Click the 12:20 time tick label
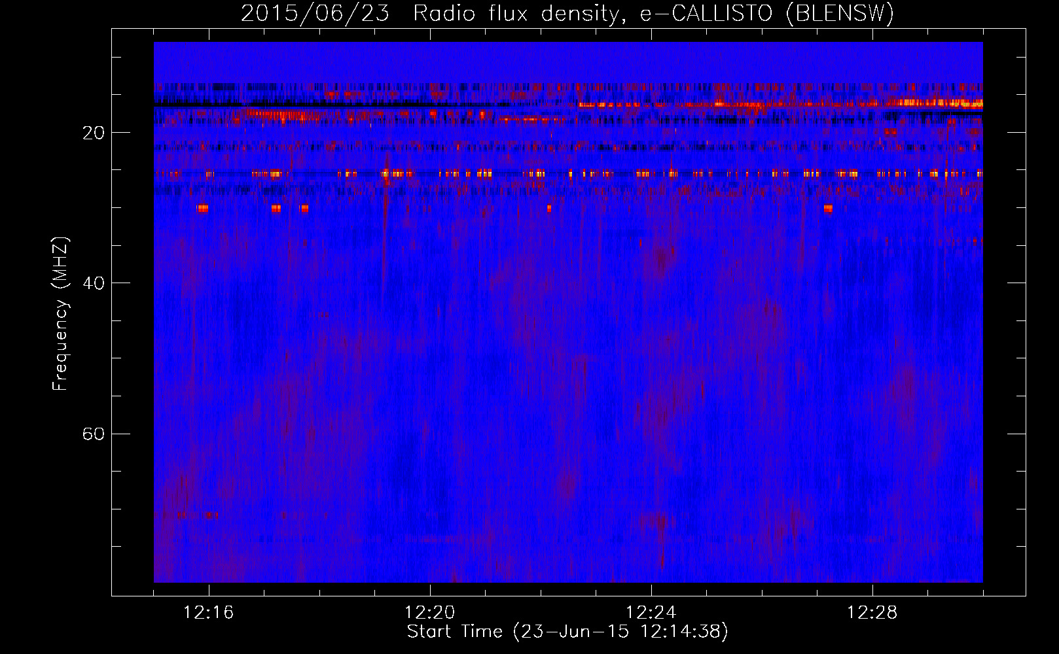 pos(430,613)
